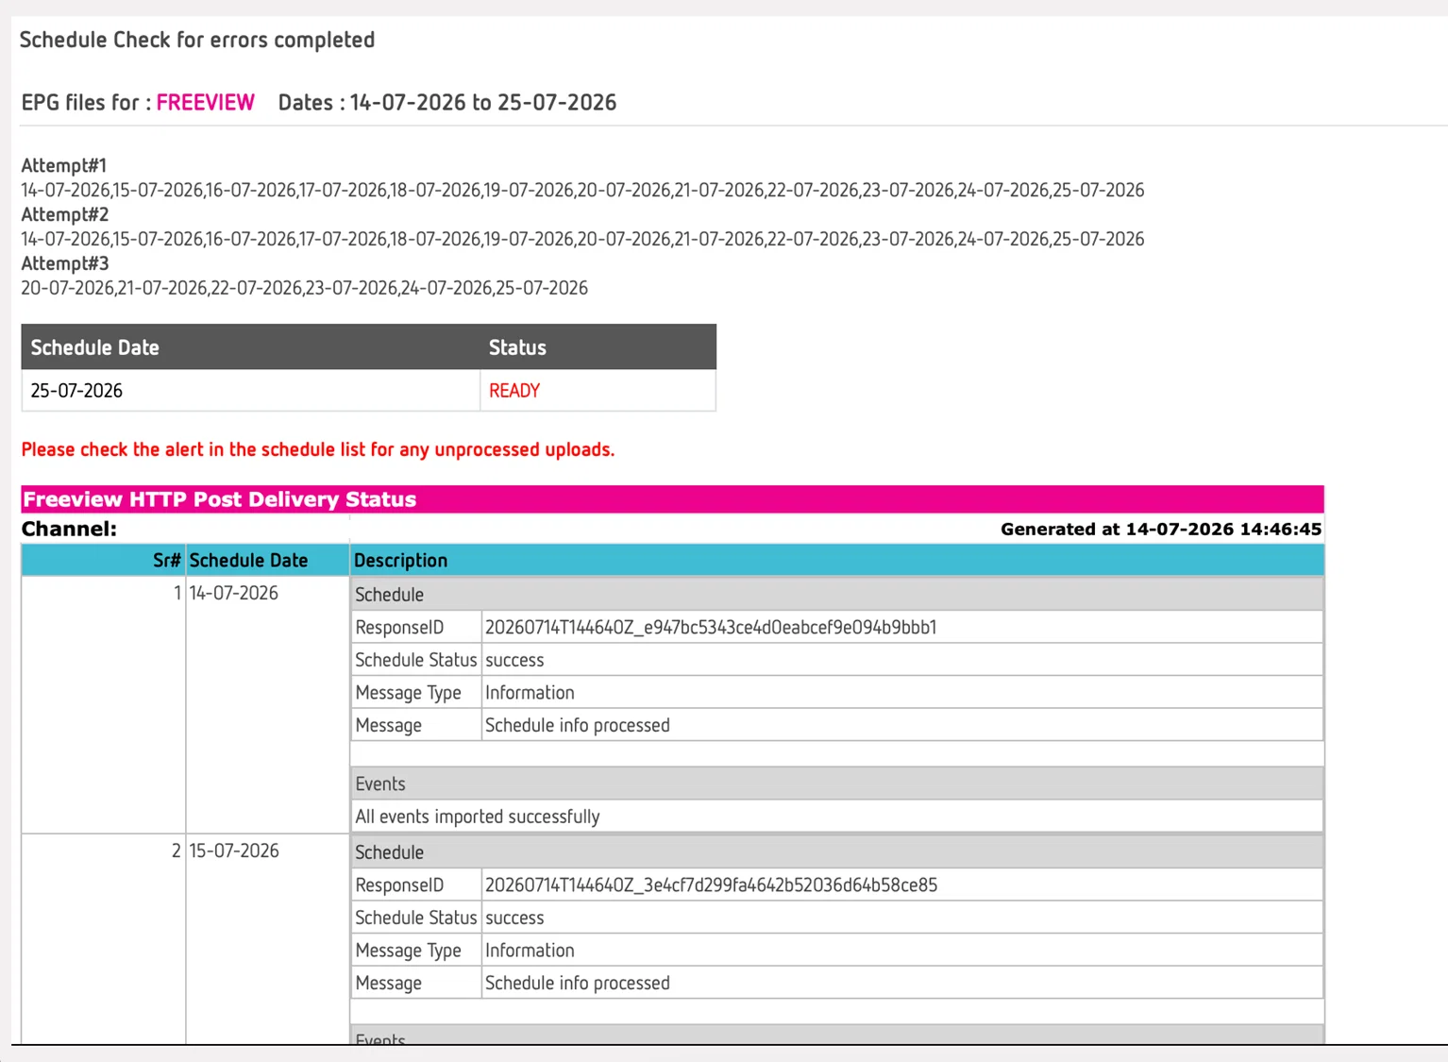Click the 'Information' value for 15-07-2026
1448x1062 pixels.
click(x=530, y=951)
